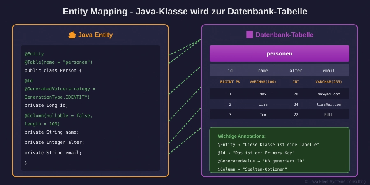Select the max@ex.com email cell
The image size is (370, 185).
click(328, 94)
